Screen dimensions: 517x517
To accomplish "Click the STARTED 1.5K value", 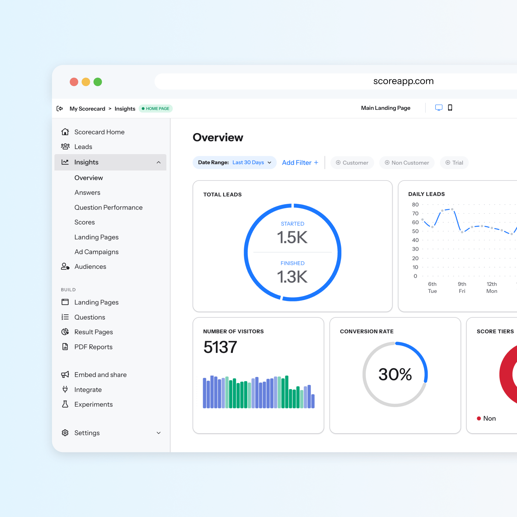I will click(x=292, y=237).
